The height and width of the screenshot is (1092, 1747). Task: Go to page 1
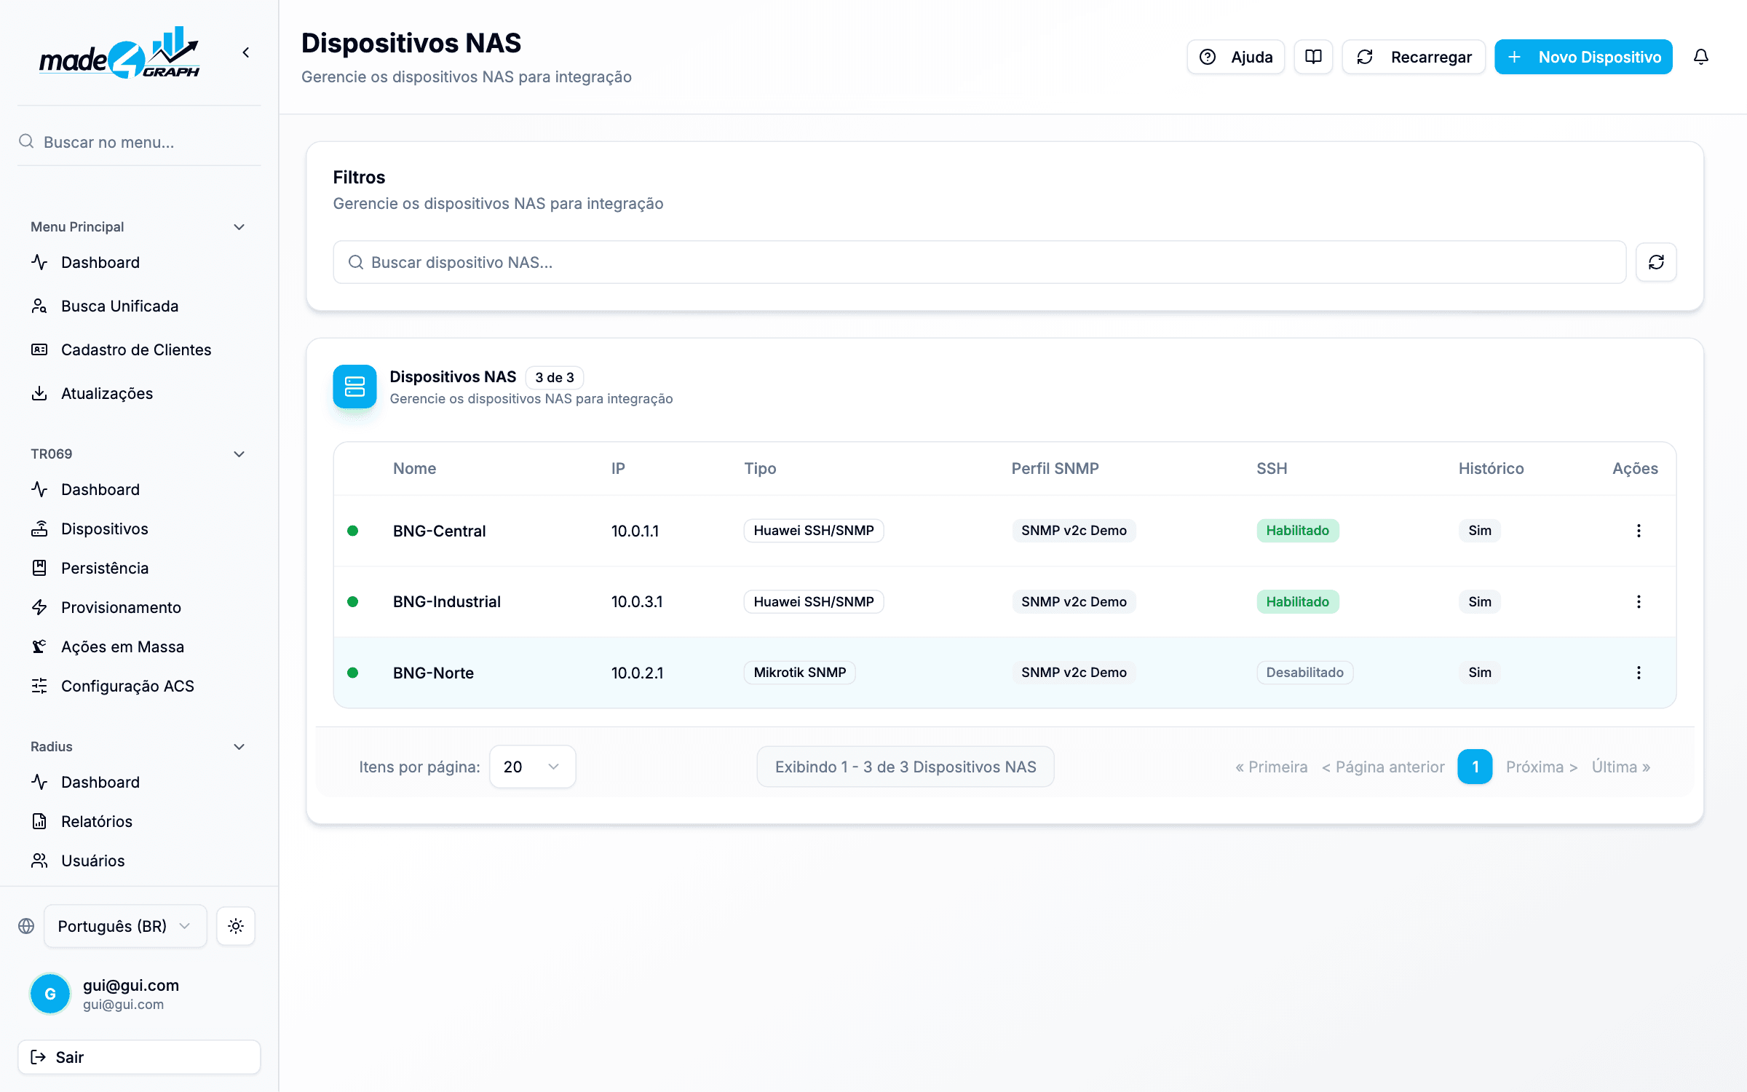[1475, 767]
